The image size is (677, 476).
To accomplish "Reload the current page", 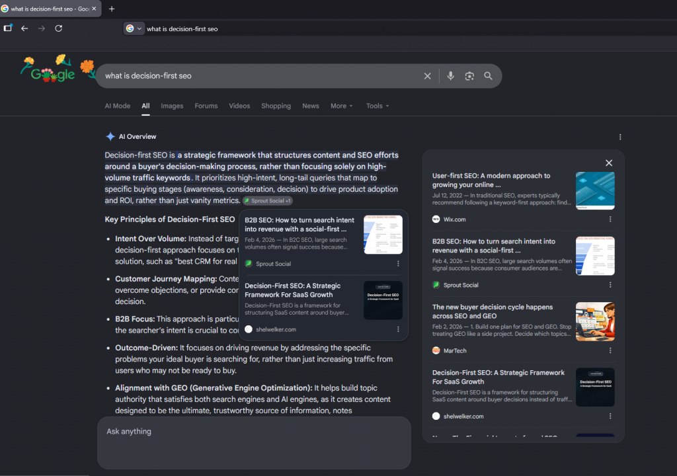I will click(x=59, y=28).
